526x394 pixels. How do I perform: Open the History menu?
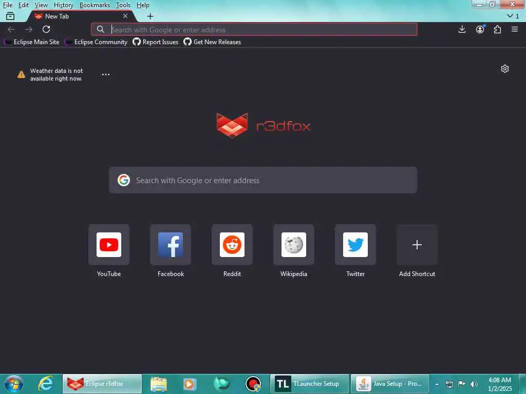63,5
